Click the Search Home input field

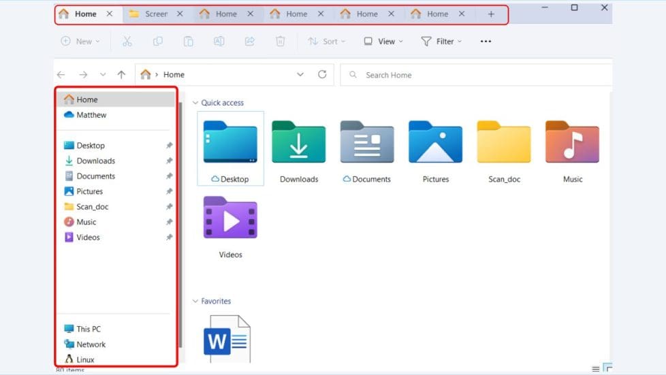477,75
